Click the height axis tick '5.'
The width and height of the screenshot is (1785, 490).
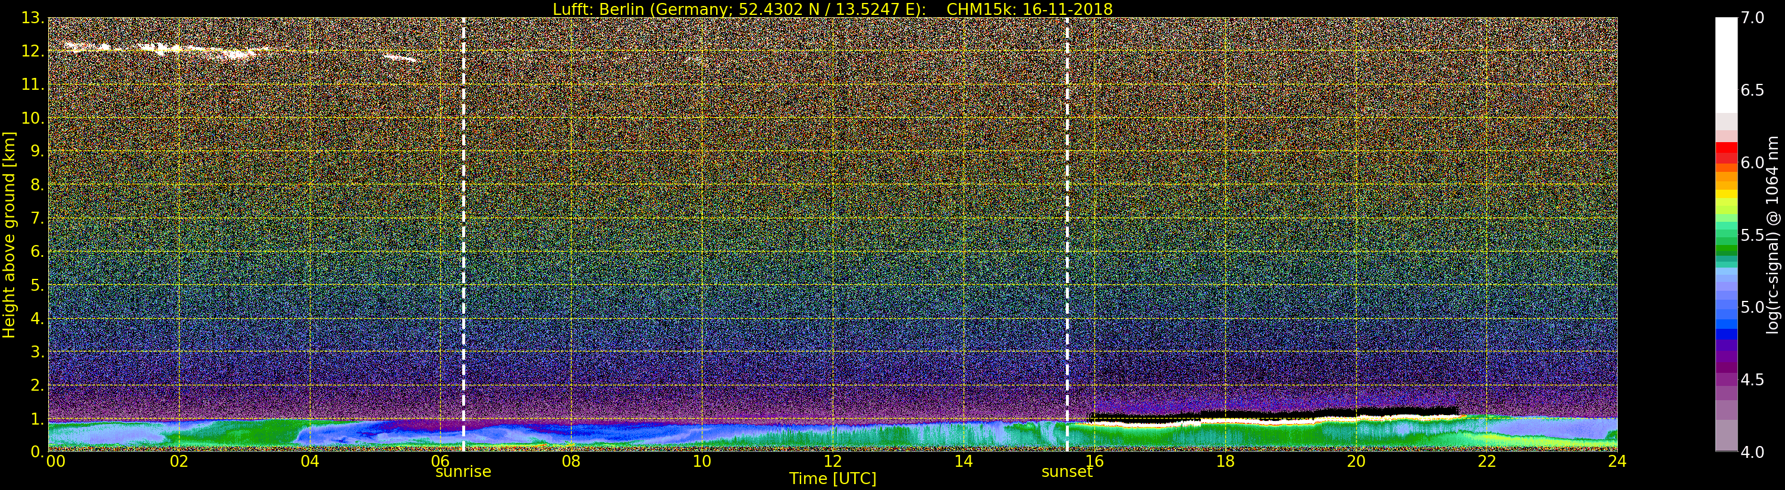tap(37, 285)
